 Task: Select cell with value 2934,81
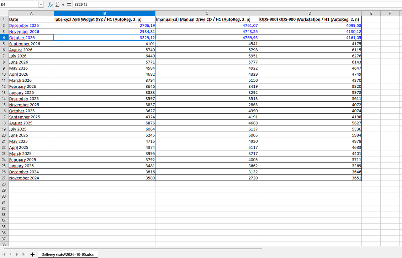(x=105, y=32)
